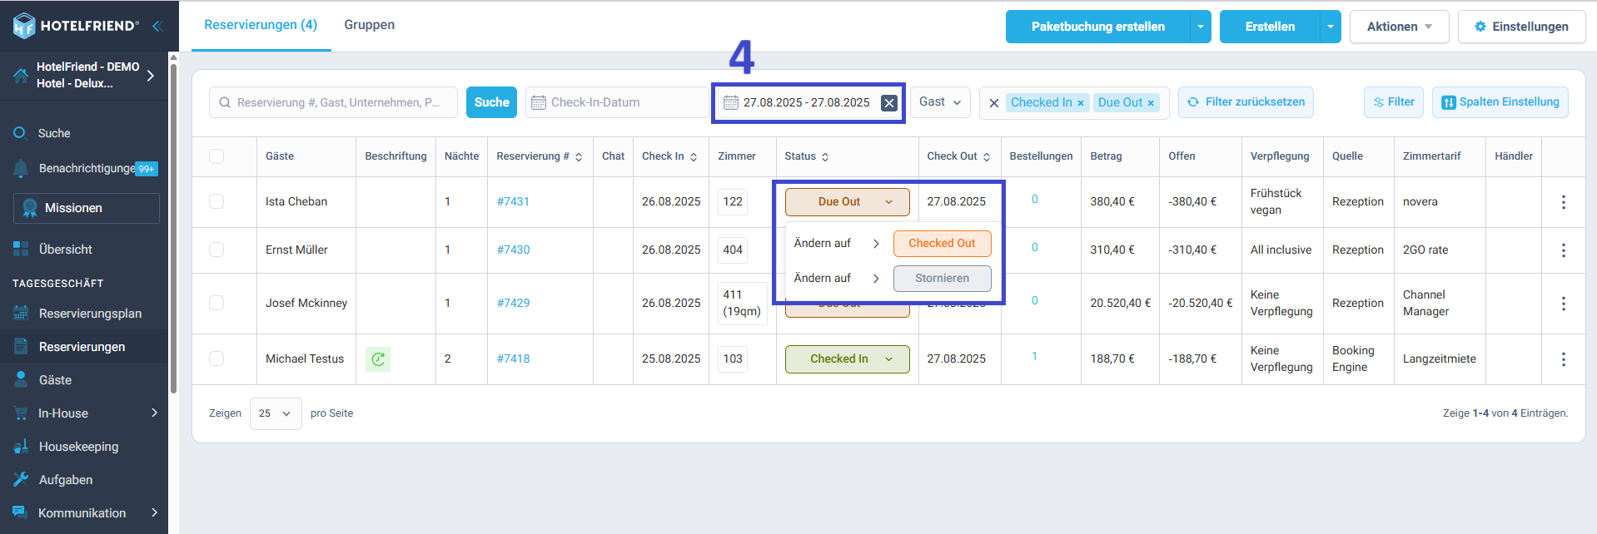Open Benachrichtigungen bell icon
The height and width of the screenshot is (534, 1597).
tap(22, 168)
